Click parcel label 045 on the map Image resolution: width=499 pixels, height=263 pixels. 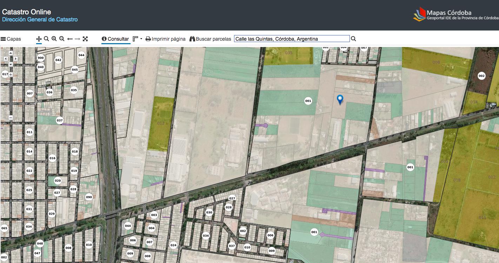[x=75, y=69]
